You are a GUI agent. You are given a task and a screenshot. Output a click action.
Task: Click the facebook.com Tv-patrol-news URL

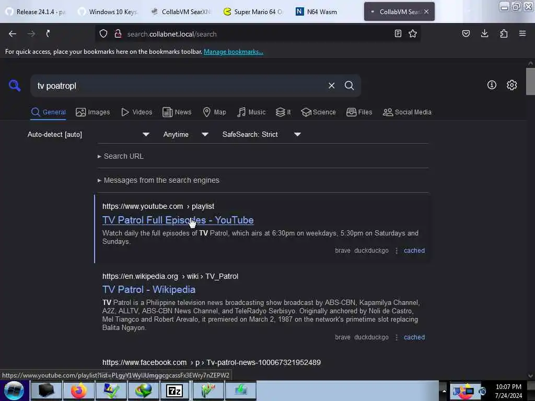pyautogui.click(x=212, y=362)
